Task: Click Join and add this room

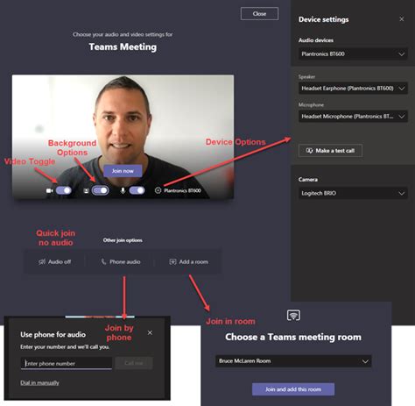Action: pos(293,389)
